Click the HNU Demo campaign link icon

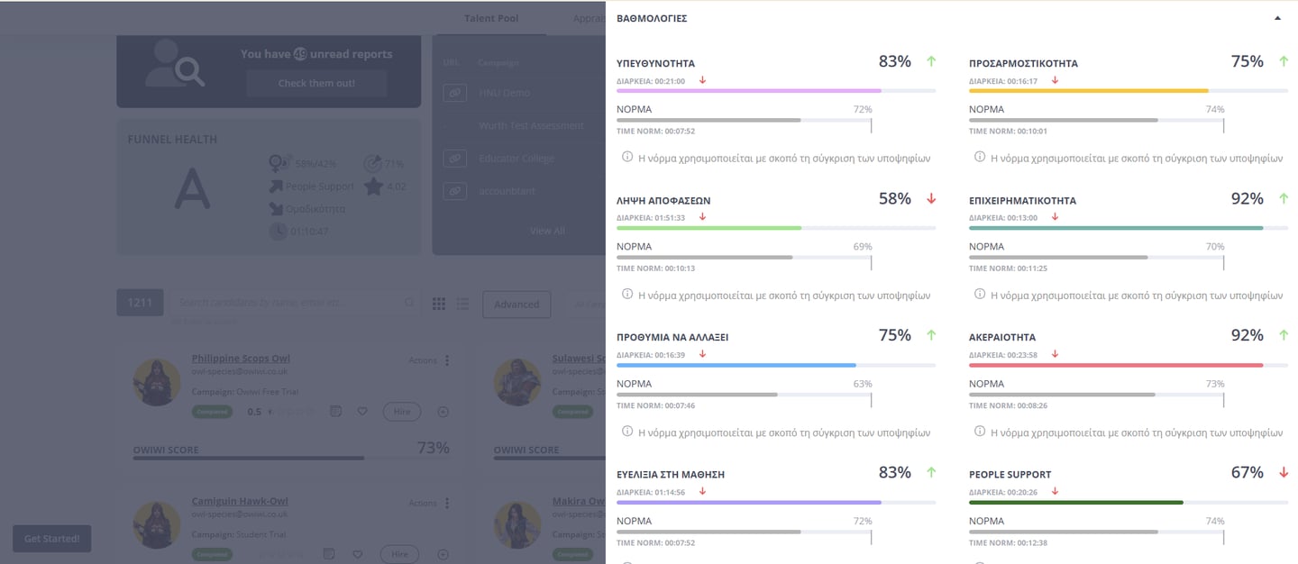457,93
